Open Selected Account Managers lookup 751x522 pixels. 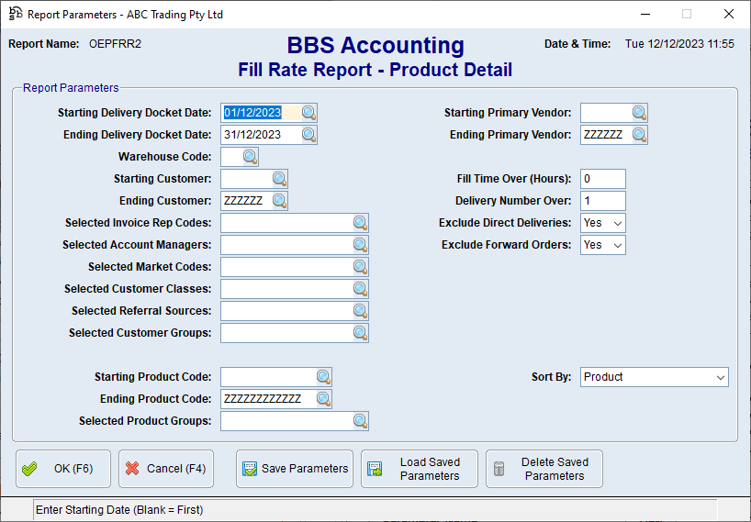pyautogui.click(x=360, y=245)
